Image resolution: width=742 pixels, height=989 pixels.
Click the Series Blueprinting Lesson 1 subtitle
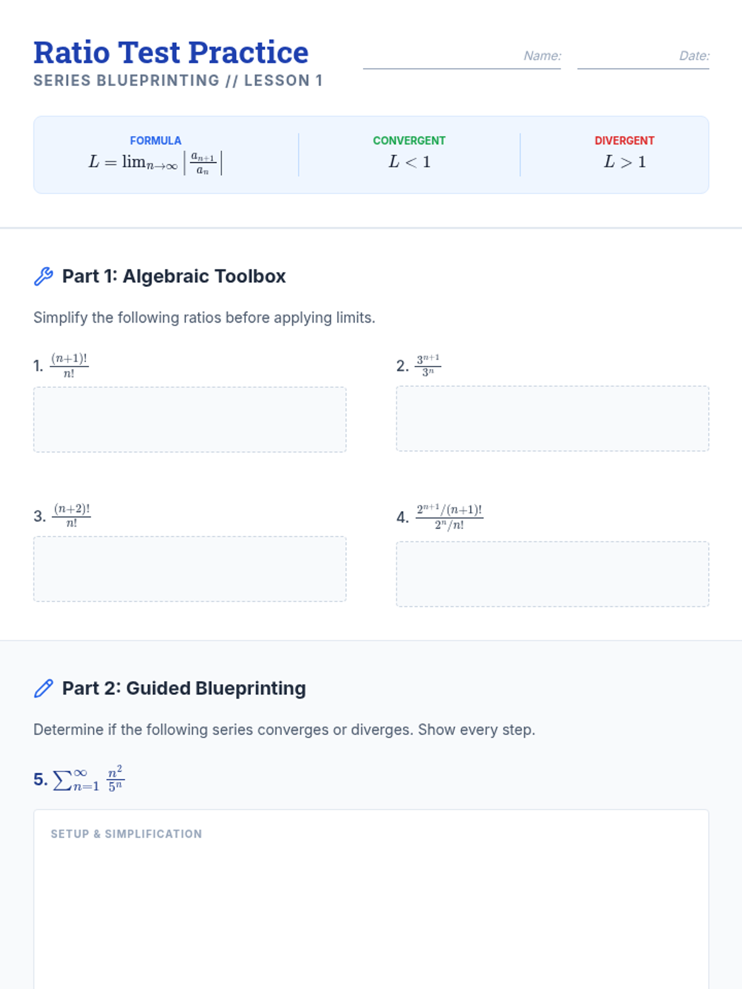point(178,81)
